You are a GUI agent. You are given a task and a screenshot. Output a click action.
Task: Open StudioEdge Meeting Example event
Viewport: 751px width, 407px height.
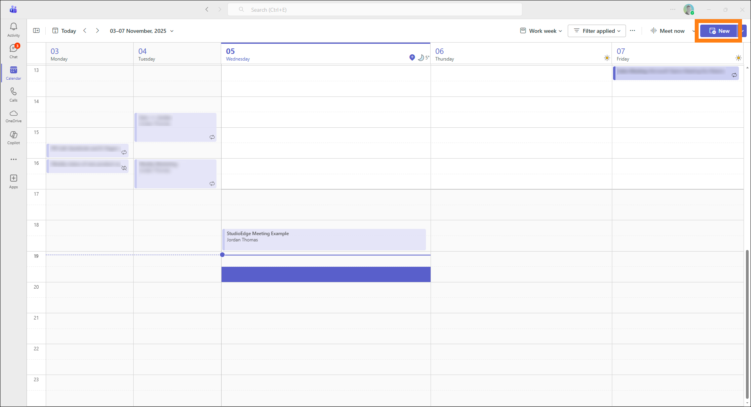324,239
